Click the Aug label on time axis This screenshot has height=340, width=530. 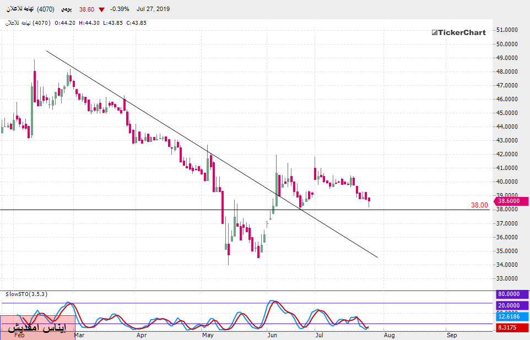point(389,334)
